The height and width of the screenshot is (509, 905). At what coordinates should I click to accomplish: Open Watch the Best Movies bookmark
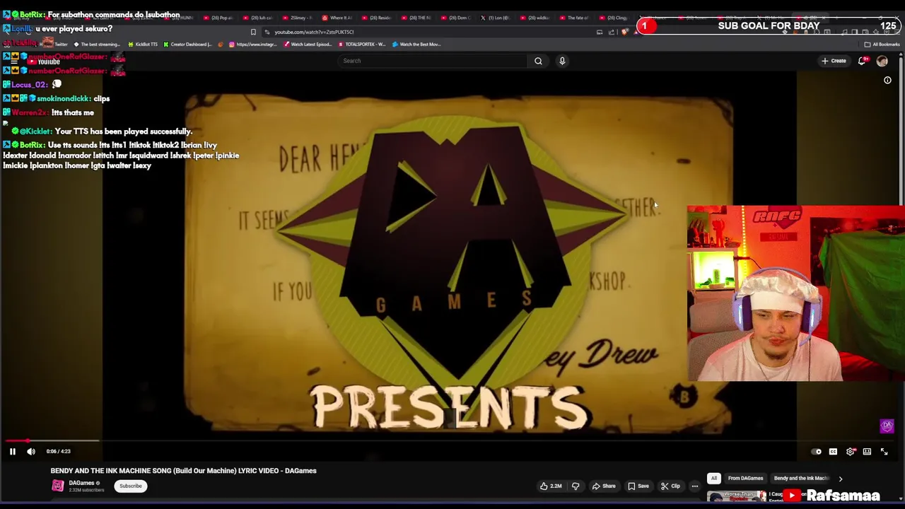point(416,45)
